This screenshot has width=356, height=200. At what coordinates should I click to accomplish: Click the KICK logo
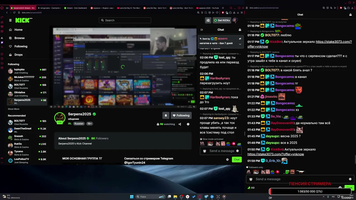[24, 20]
